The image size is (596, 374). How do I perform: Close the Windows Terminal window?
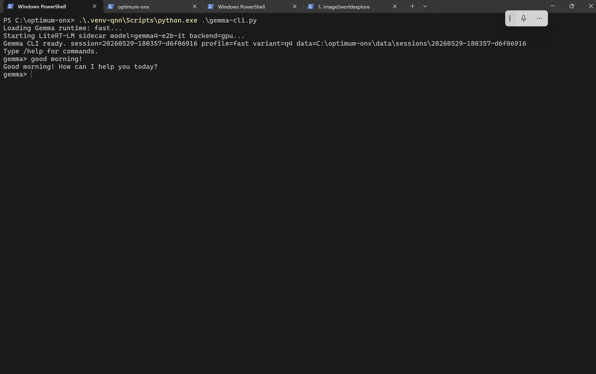[x=590, y=6]
